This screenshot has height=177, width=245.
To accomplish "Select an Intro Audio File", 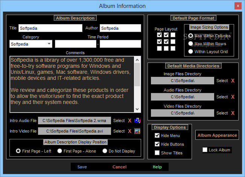I will pos(119,121).
